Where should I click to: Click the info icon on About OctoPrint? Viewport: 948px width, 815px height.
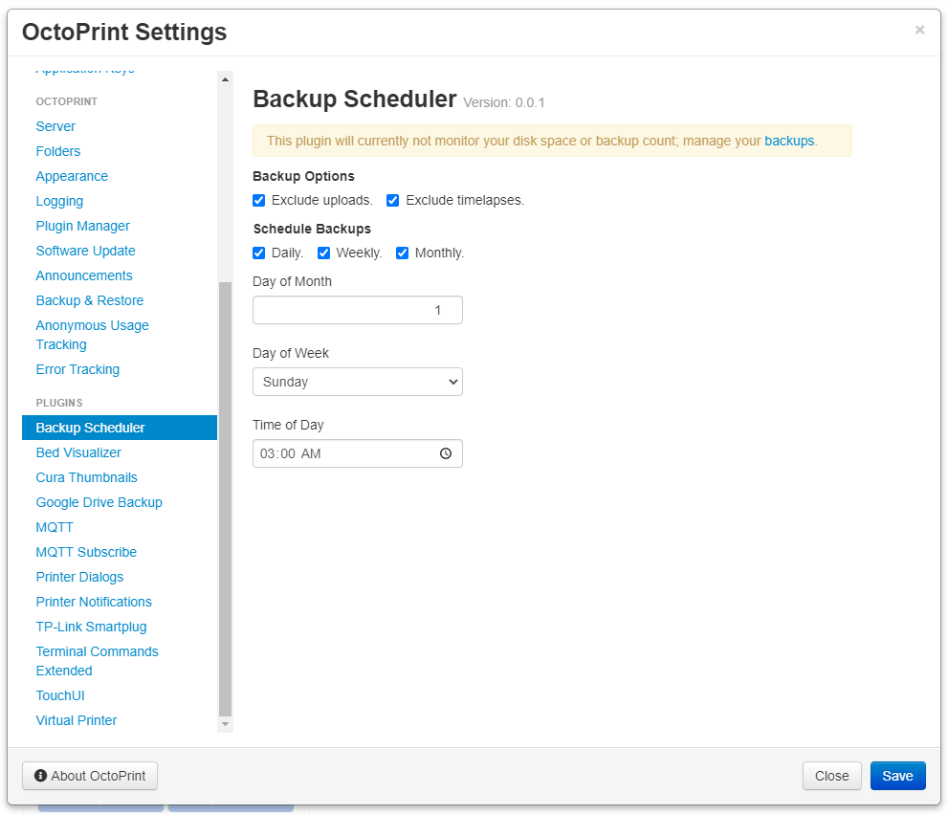(39, 776)
